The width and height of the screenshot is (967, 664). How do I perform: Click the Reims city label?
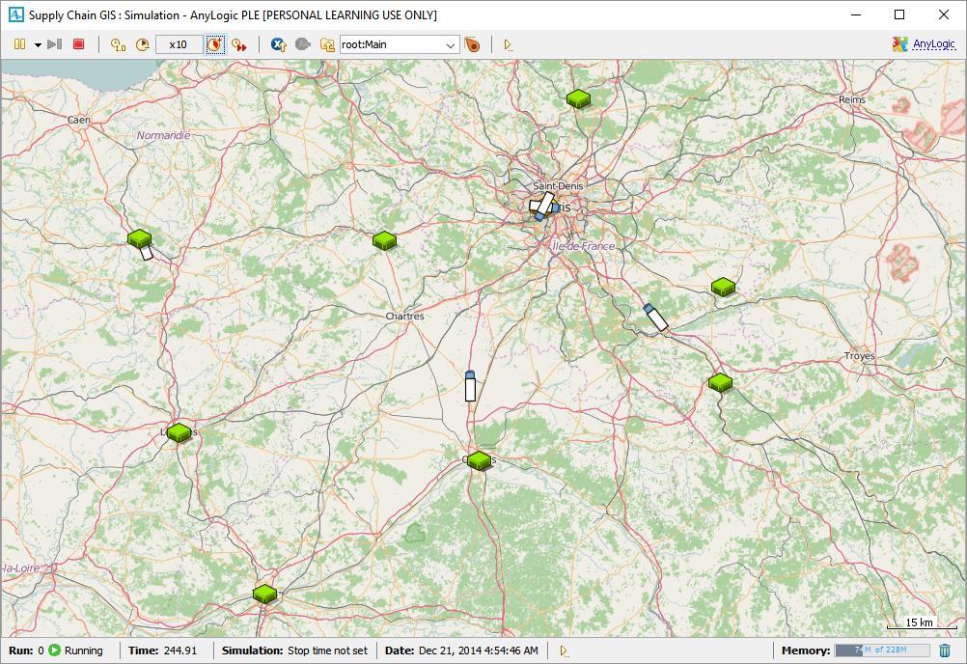[x=852, y=99]
